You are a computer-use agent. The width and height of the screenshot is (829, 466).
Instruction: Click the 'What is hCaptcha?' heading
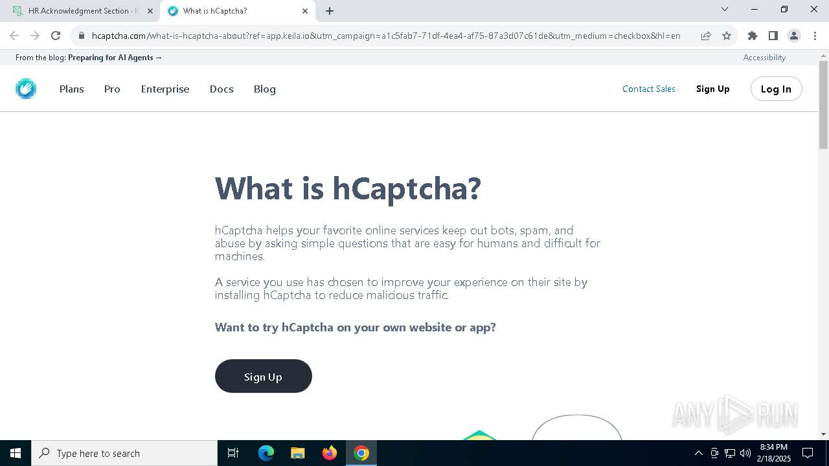coord(348,188)
